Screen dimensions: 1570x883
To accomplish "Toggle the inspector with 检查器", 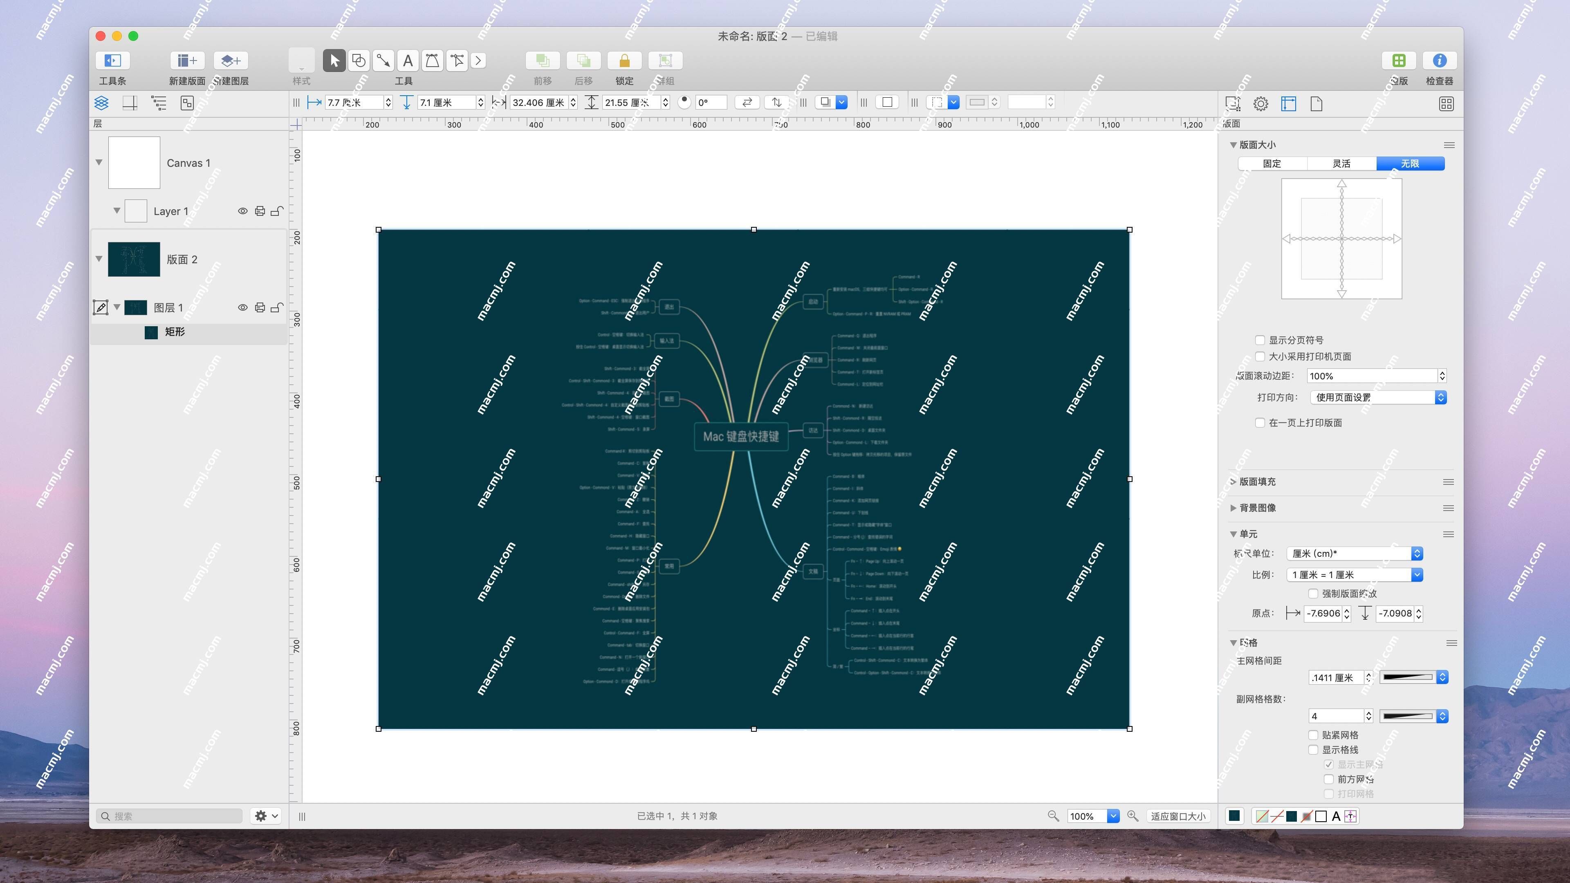I will [x=1440, y=61].
